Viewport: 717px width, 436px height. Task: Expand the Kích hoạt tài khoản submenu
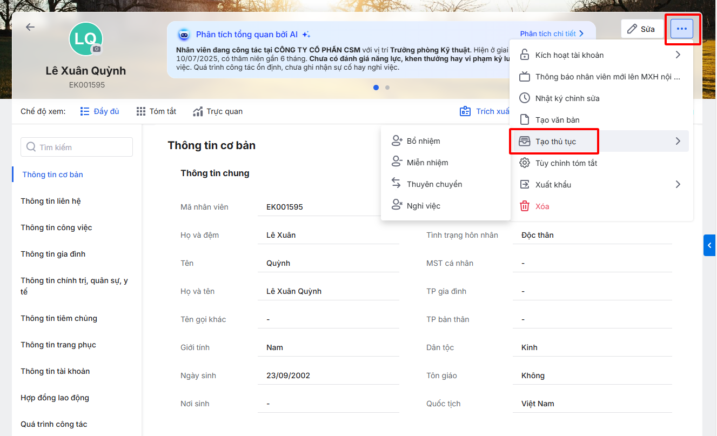(678, 55)
